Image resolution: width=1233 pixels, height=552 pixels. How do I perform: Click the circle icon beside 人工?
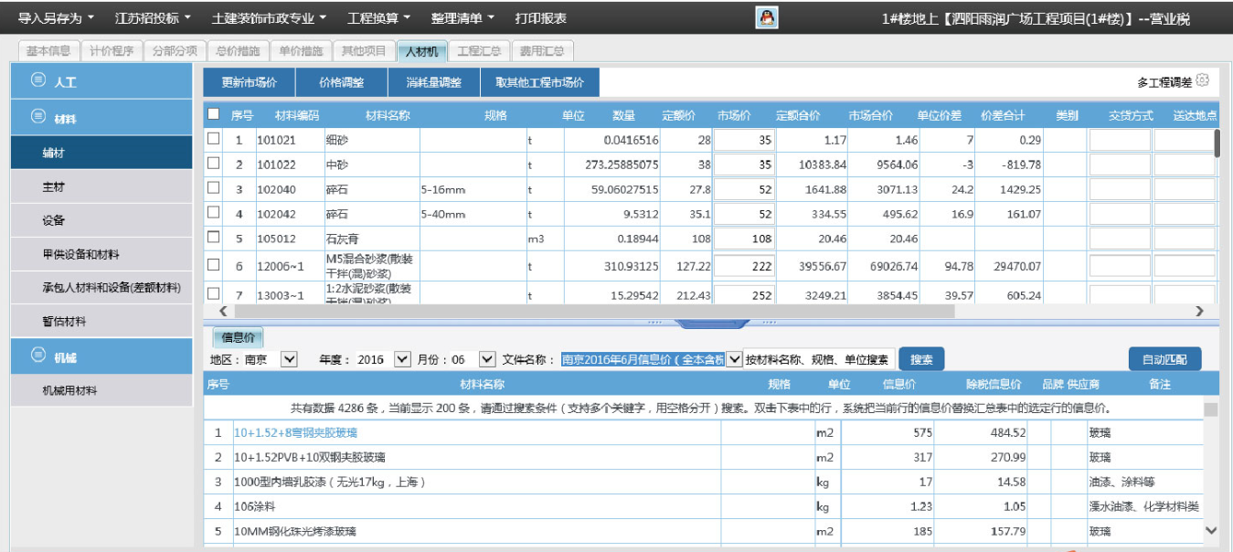coord(38,80)
